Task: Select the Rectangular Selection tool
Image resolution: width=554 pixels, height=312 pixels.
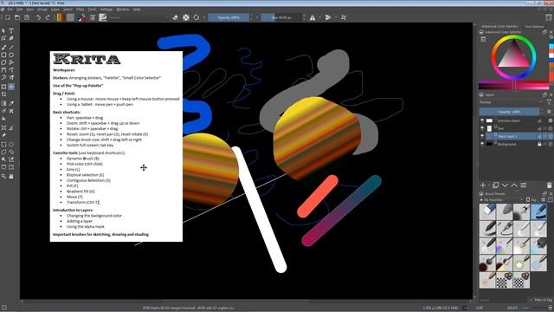Action: coord(3,145)
